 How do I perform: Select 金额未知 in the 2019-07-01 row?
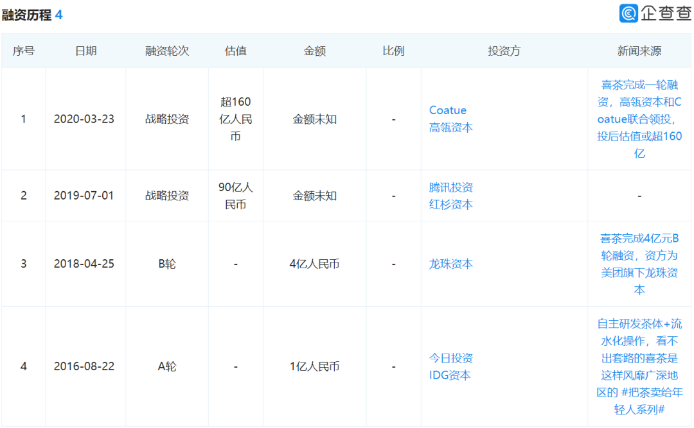click(x=314, y=196)
